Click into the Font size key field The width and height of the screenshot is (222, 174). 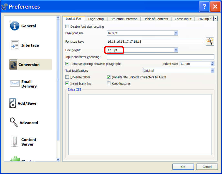155,42
